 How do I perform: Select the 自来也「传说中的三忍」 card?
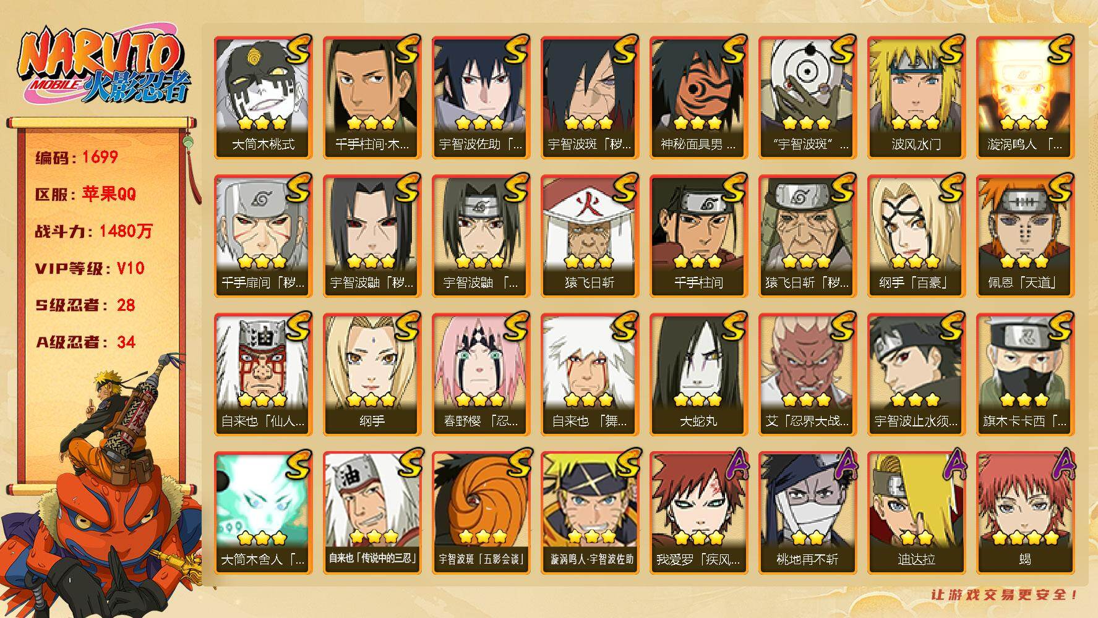click(x=372, y=513)
